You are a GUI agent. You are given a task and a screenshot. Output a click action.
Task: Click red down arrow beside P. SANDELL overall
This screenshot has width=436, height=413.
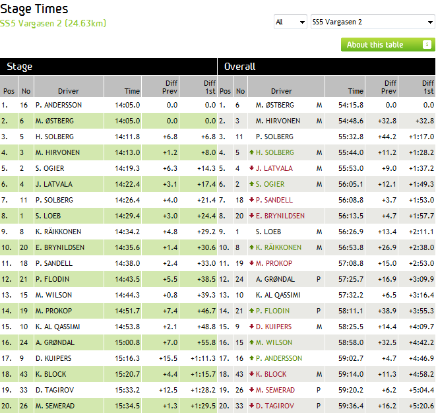(252, 200)
